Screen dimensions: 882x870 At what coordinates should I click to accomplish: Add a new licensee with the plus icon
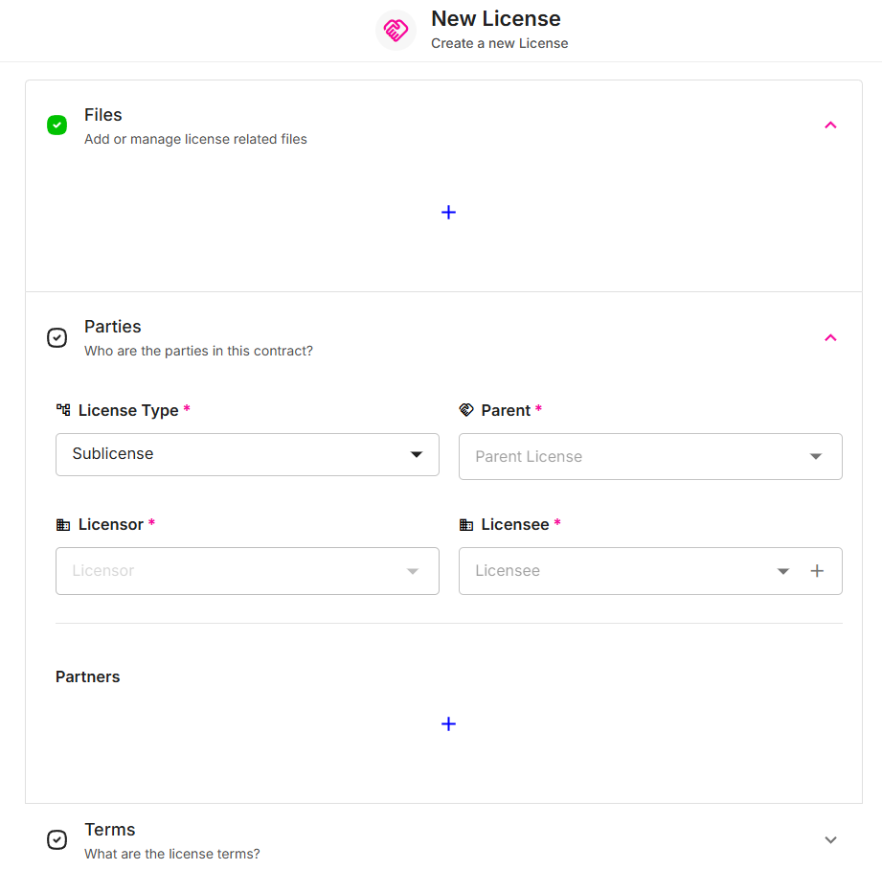[x=817, y=571]
